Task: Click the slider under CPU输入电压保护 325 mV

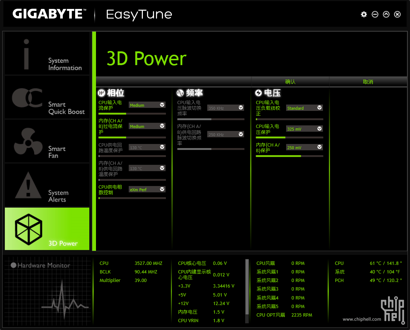Action: pos(289,138)
